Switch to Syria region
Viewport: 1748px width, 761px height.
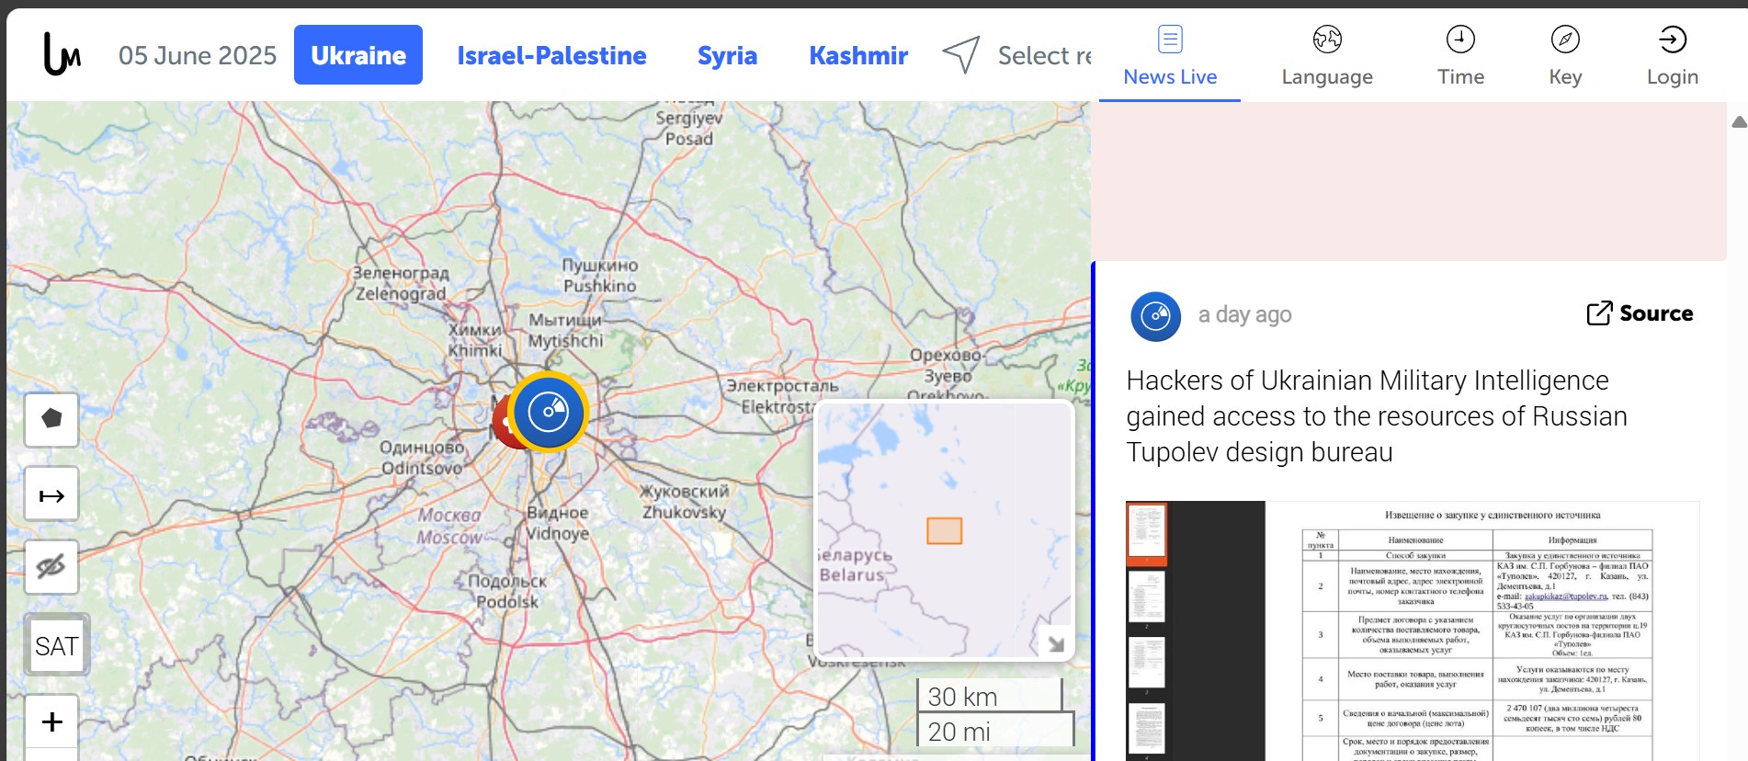click(x=727, y=55)
